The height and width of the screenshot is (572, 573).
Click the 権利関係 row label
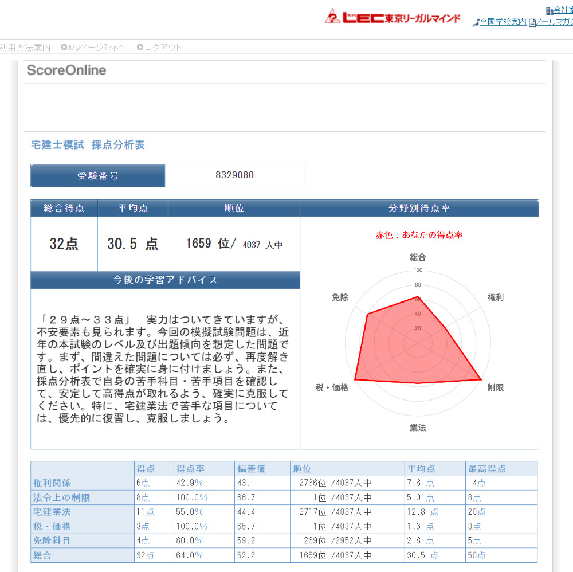(52, 483)
